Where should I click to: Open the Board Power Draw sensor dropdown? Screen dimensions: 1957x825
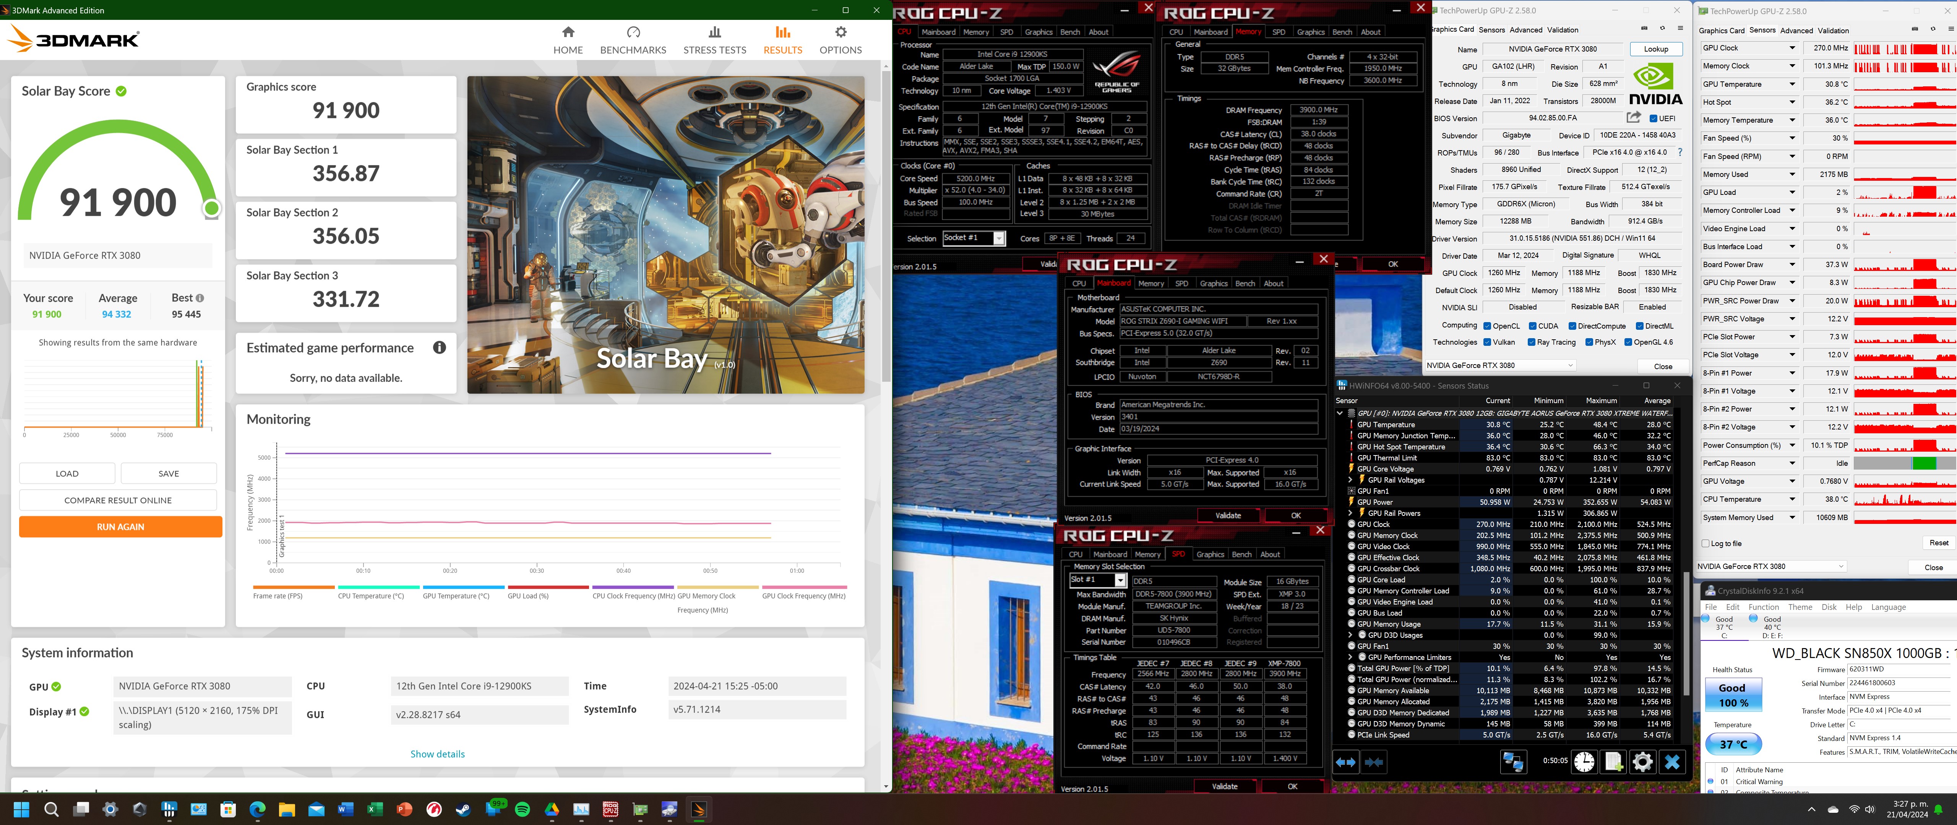tap(1792, 264)
